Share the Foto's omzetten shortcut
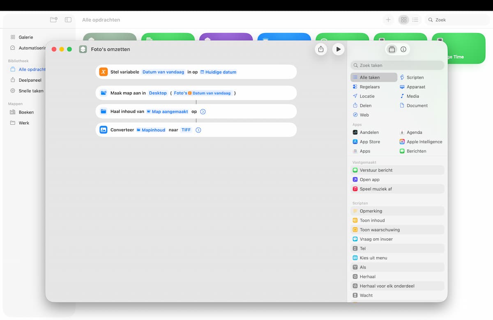The width and height of the screenshot is (493, 320). [x=321, y=49]
